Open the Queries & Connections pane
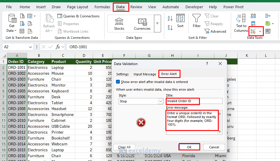The height and width of the screenshot is (161, 280). point(79,16)
